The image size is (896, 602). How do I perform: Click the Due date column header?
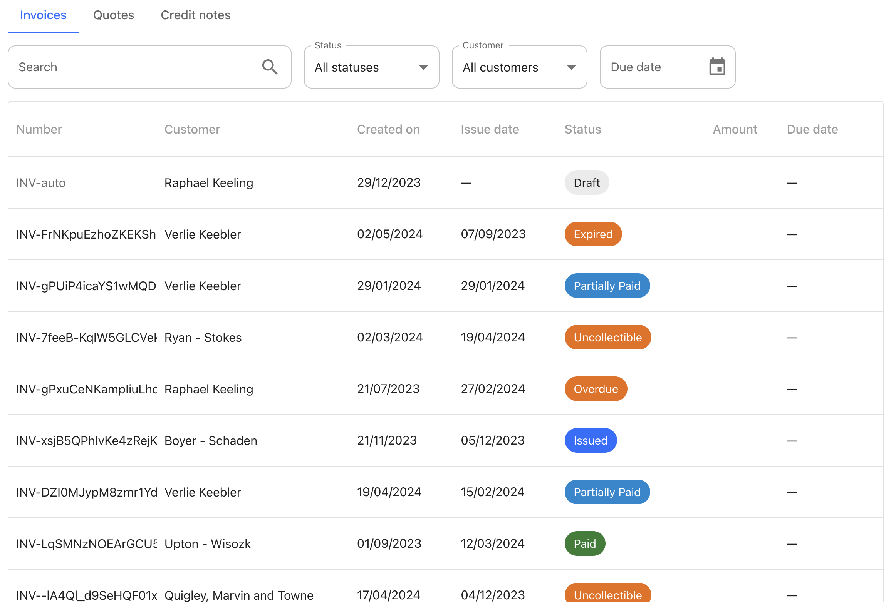(x=812, y=129)
